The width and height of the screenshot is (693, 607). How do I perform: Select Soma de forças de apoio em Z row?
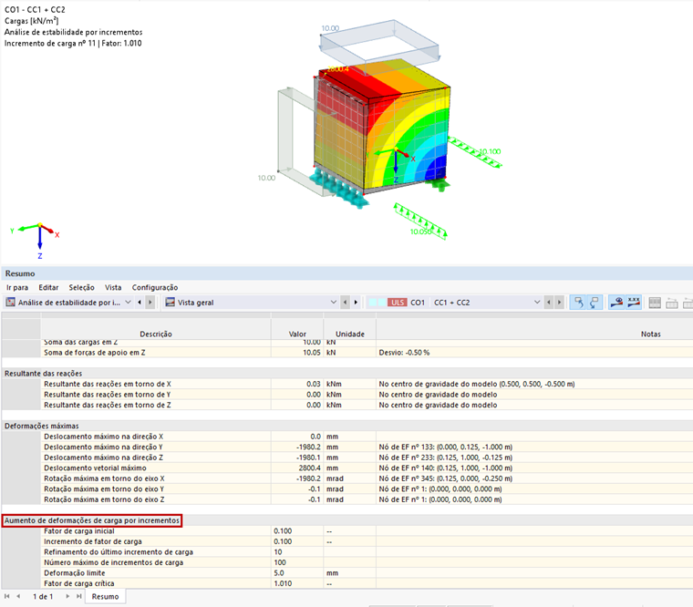tap(346, 353)
